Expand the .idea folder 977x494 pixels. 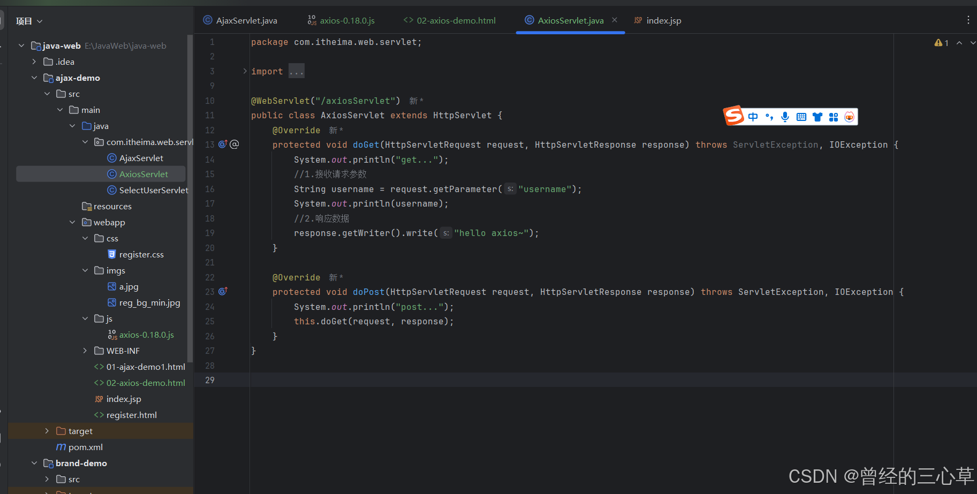point(34,62)
